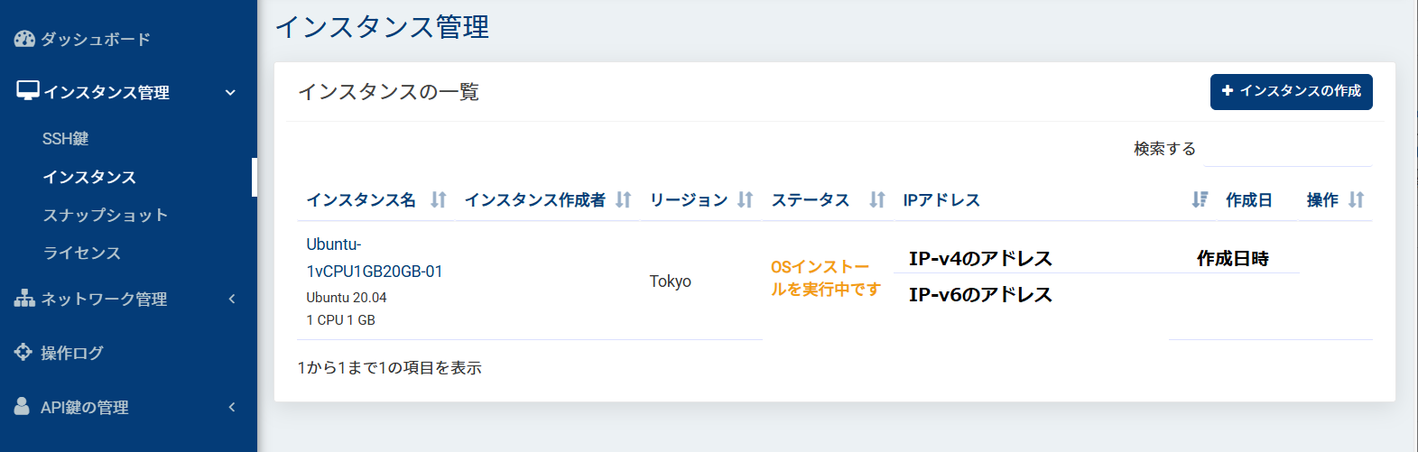Sort by インスタンス名 column arrows
Viewport: 1418px width, 452px height.
click(x=438, y=199)
